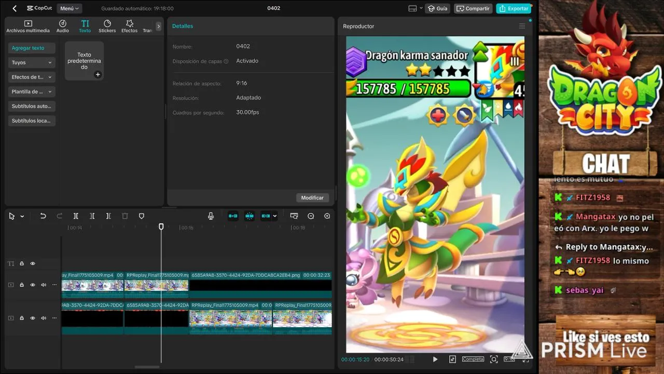Hide the upper video track
The height and width of the screenshot is (374, 664).
click(33, 285)
